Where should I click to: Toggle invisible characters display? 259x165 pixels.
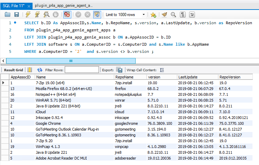(183, 15)
